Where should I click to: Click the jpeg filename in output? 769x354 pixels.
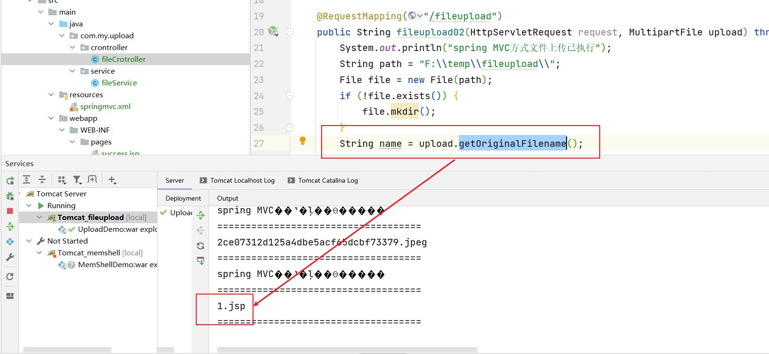[322, 242]
